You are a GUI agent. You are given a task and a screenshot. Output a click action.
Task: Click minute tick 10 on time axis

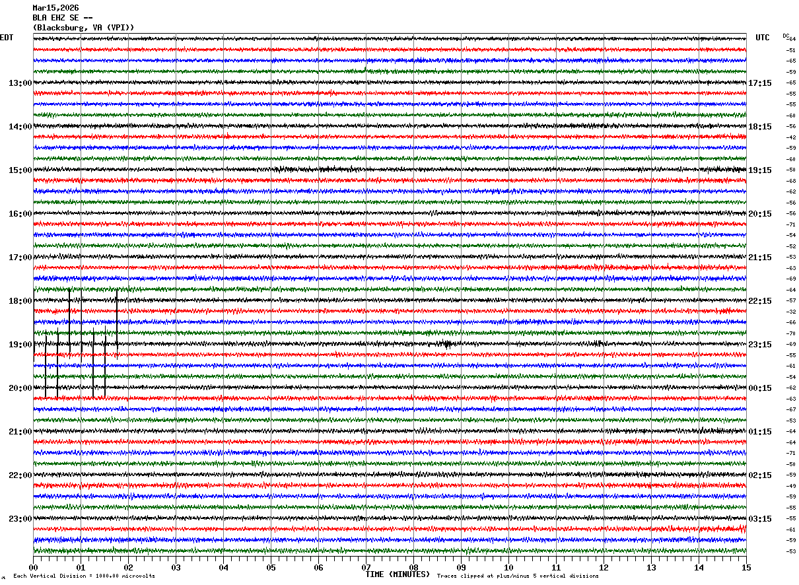pos(508,567)
